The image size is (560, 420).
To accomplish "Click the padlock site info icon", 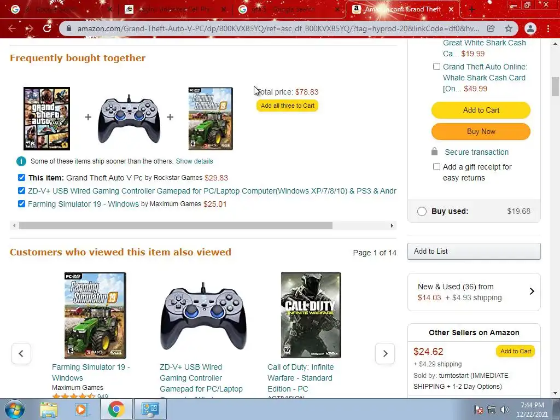I will pyautogui.click(x=69, y=28).
